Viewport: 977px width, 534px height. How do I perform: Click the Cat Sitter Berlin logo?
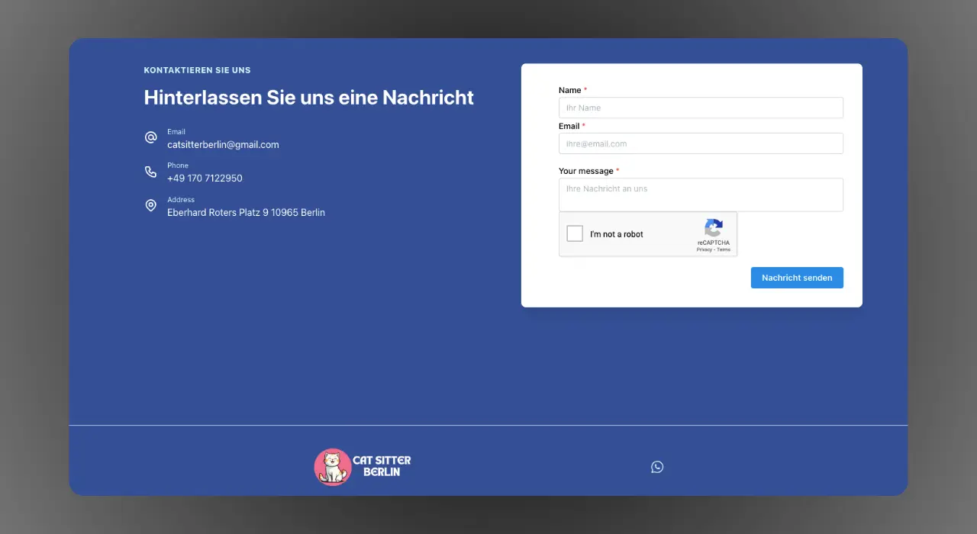click(363, 467)
